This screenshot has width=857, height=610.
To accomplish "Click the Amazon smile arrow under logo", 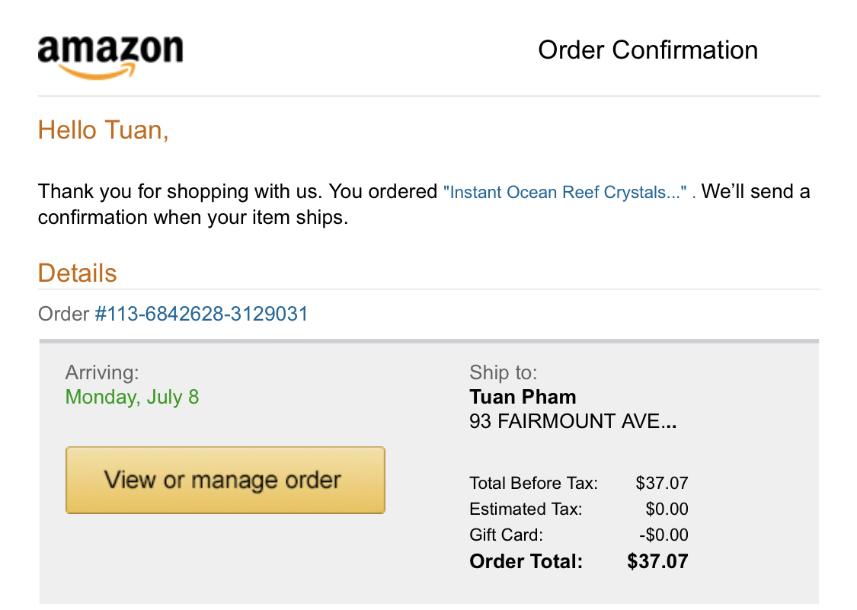I will (x=99, y=73).
